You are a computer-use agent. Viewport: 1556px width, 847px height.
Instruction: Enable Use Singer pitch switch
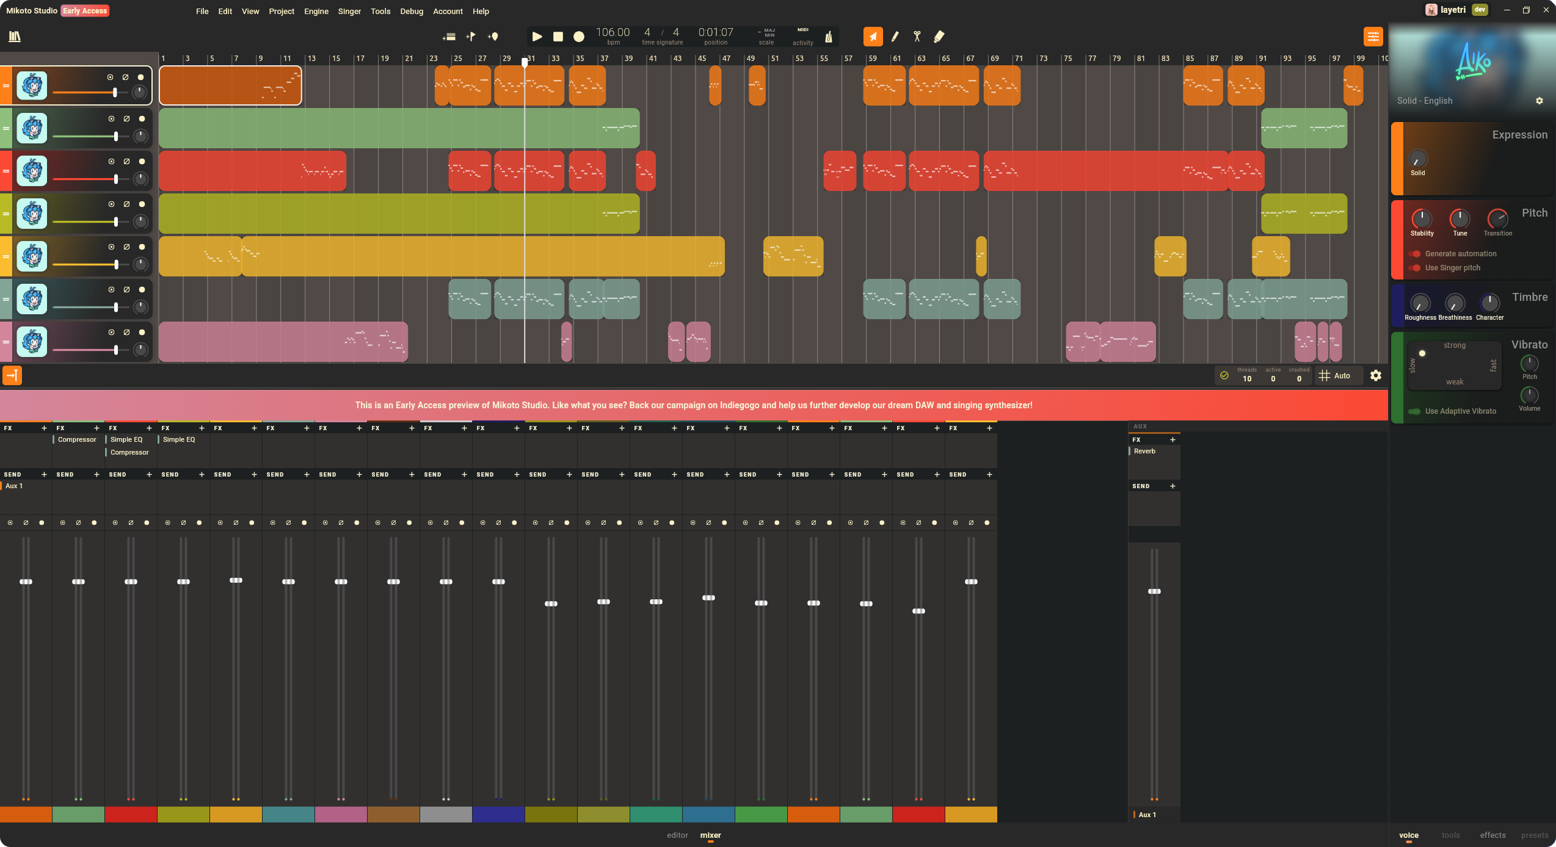tap(1414, 268)
